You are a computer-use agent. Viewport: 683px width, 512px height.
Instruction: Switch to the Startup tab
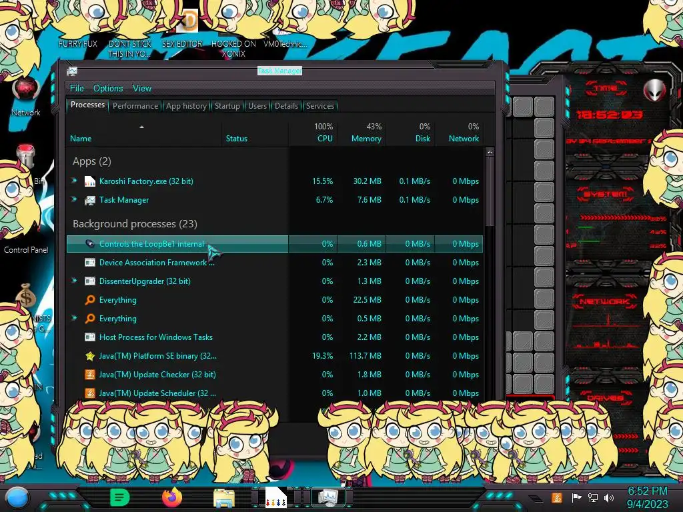click(x=227, y=106)
